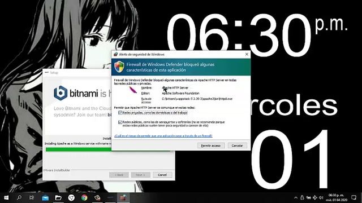Click the taskbar icon after Chrome
The width and height of the screenshot is (362, 203).
(97, 197)
